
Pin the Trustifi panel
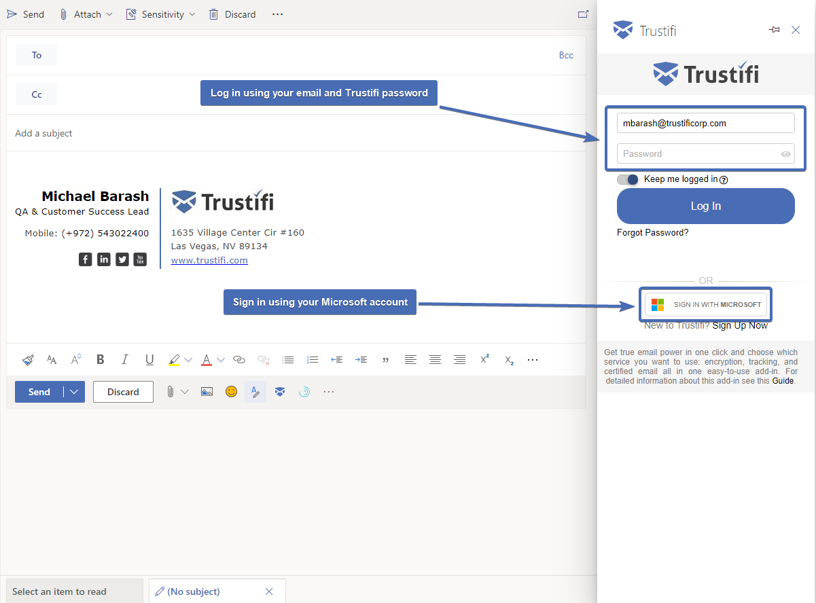click(774, 30)
